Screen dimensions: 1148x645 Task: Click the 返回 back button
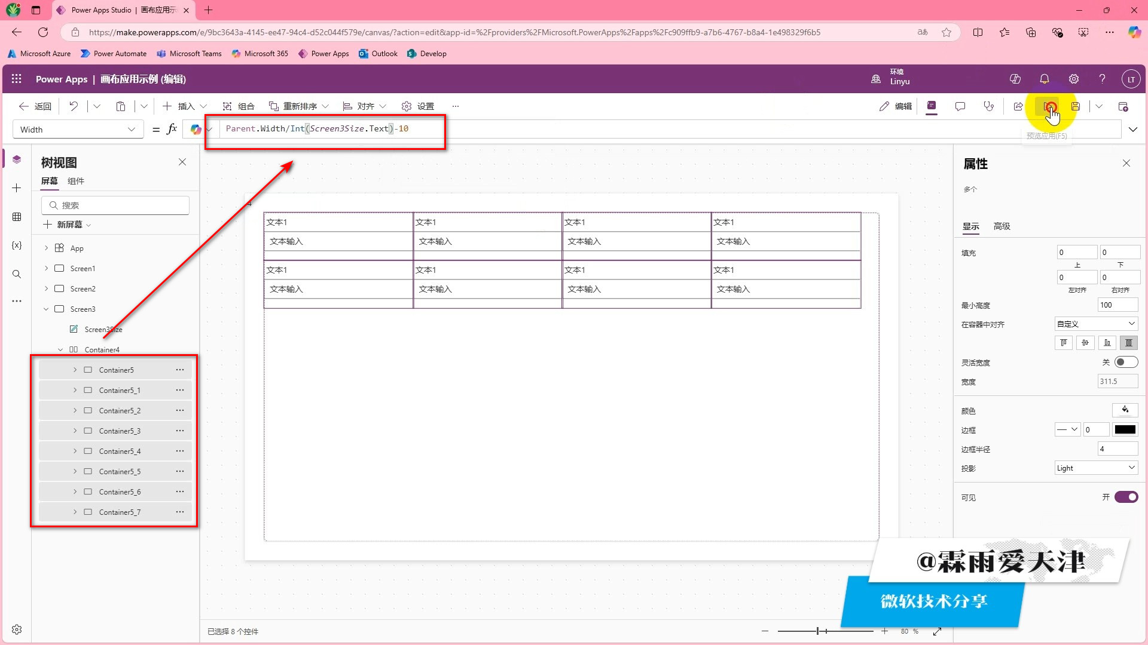click(x=35, y=106)
